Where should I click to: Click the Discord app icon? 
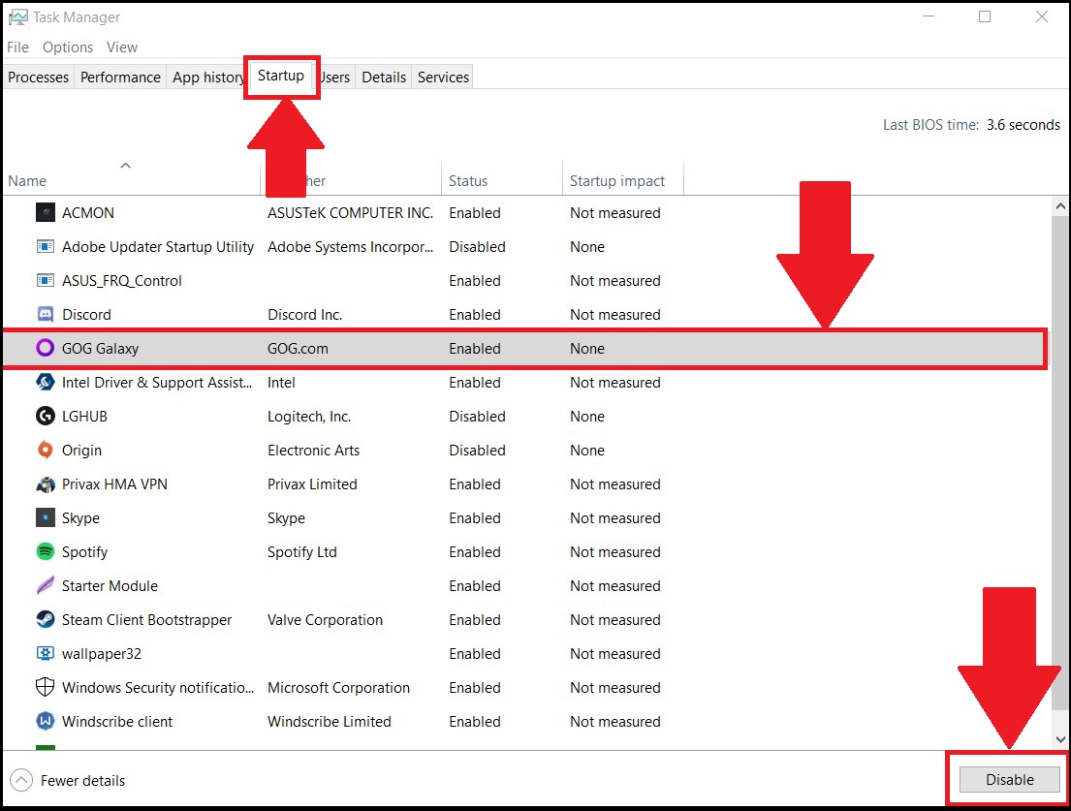(46, 314)
